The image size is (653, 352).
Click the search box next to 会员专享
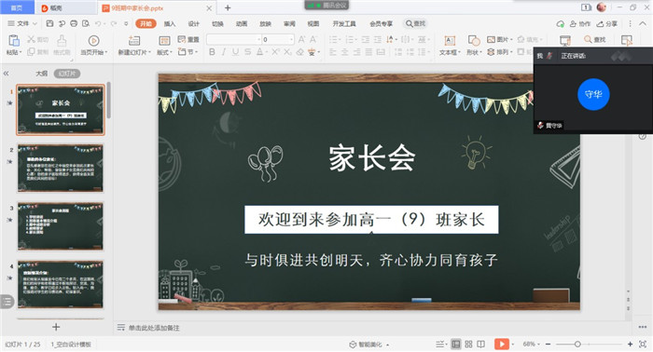pos(416,23)
